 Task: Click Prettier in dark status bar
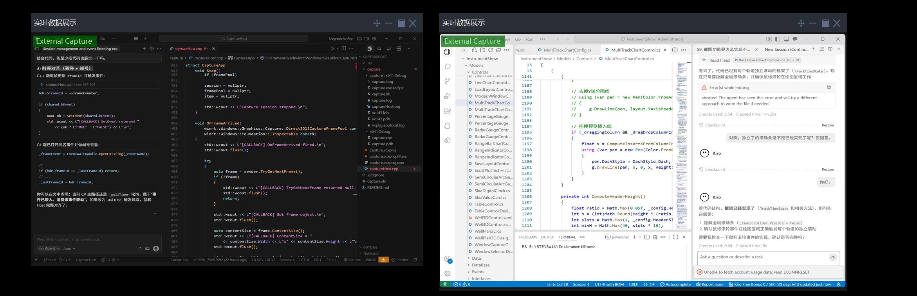(x=399, y=260)
